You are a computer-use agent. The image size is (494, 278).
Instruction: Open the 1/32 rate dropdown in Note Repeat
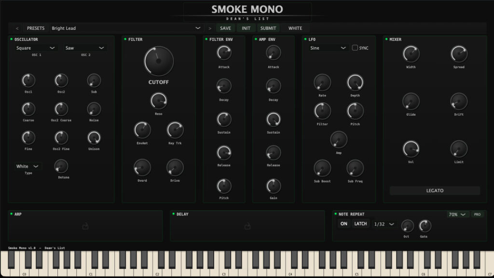(384, 224)
